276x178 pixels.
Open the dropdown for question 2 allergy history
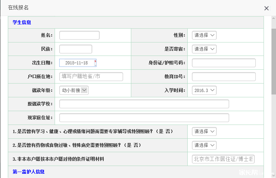(204, 145)
